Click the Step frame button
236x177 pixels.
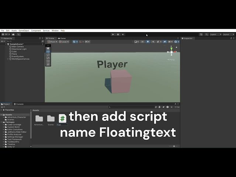(x=123, y=34)
